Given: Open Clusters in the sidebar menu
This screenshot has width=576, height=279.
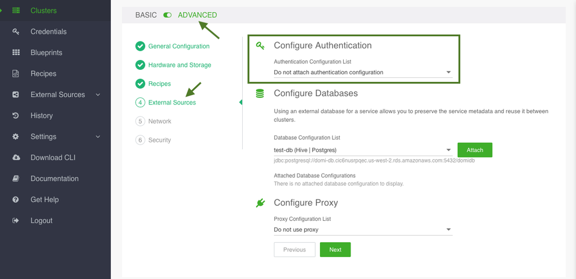Looking at the screenshot, I should (43, 10).
